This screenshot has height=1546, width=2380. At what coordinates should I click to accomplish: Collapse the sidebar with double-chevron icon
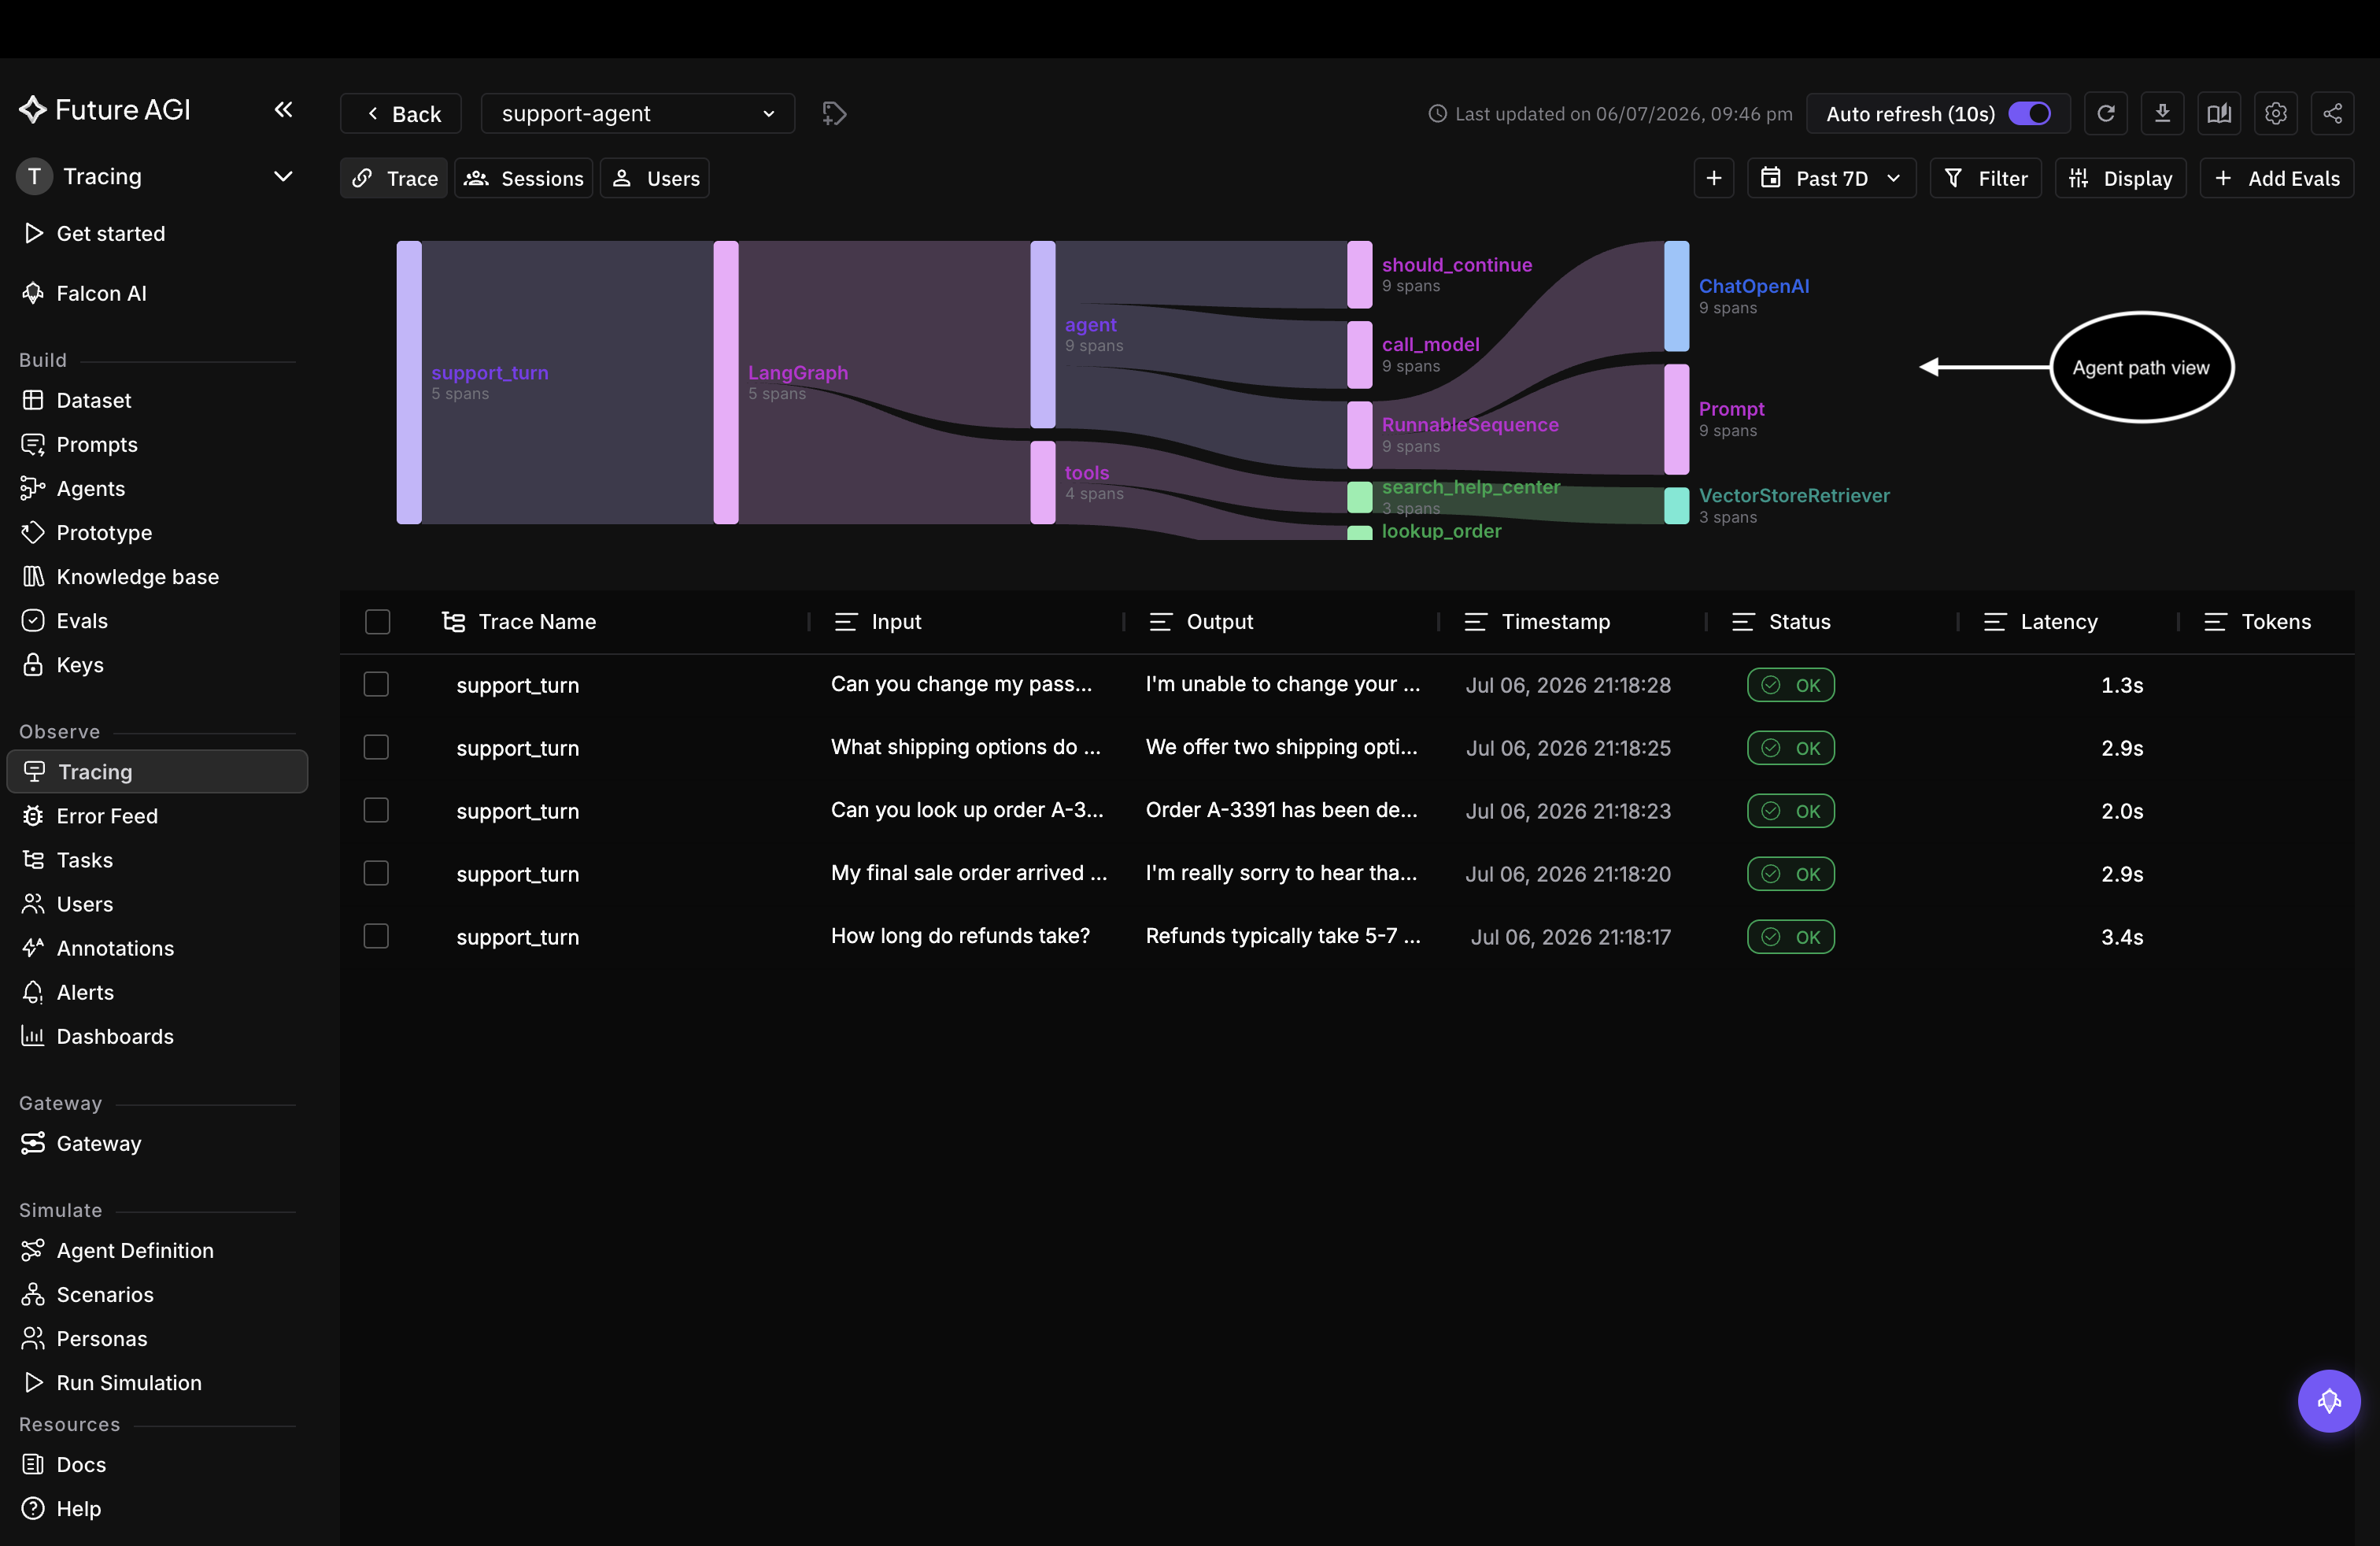(284, 110)
